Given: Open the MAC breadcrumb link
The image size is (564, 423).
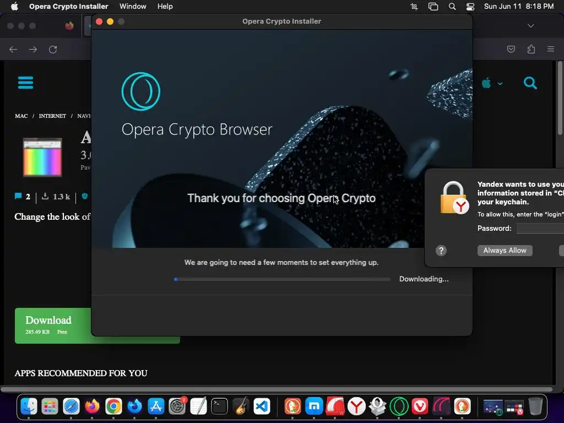Looking at the screenshot, I should tap(21, 116).
